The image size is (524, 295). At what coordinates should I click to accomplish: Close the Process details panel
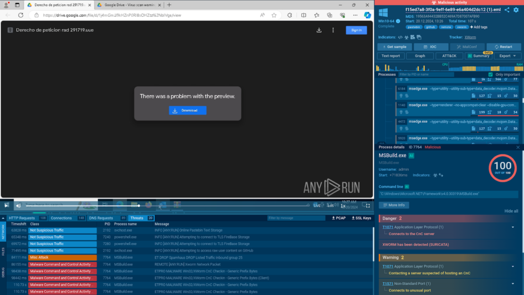(x=518, y=147)
